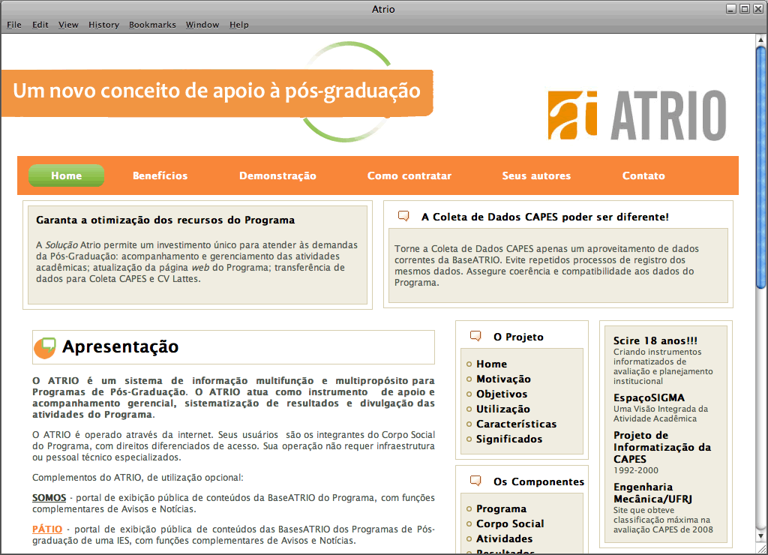The height and width of the screenshot is (555, 768).
Task: Open the Bookmarks menu
Action: point(152,25)
